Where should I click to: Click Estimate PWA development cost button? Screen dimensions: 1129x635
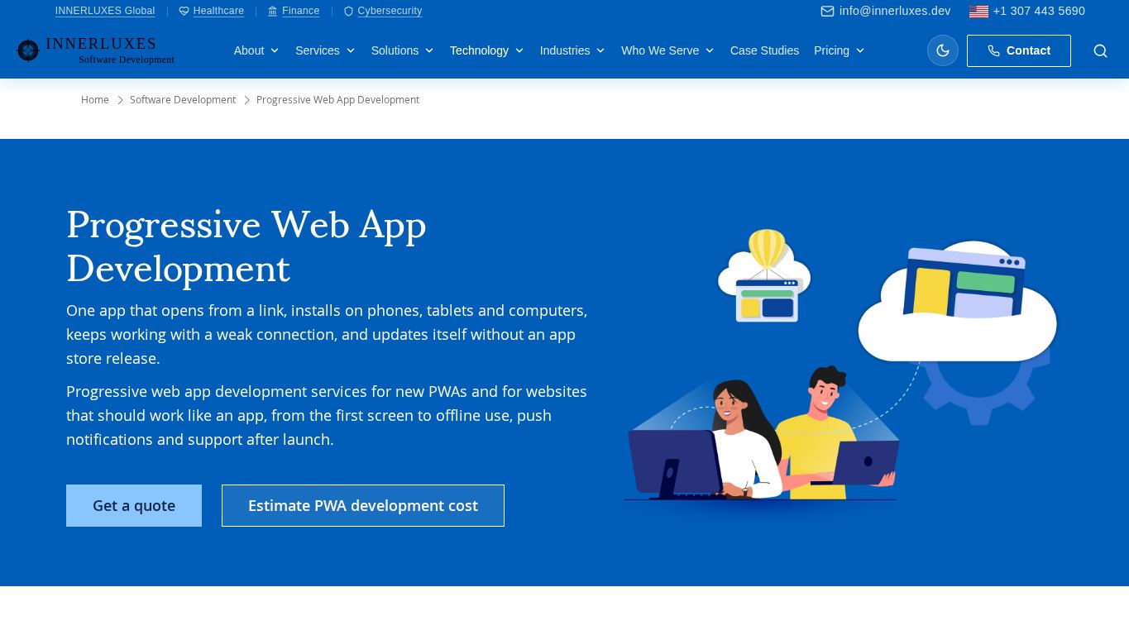pos(363,505)
